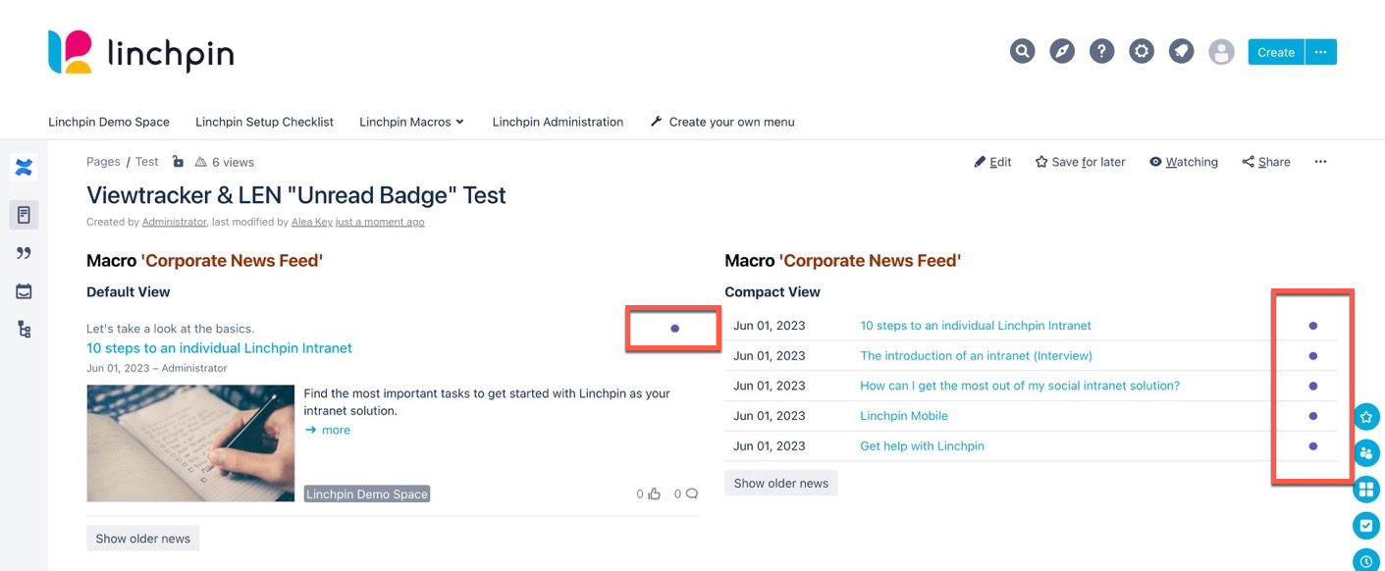
Task: Click the blog quotes sidebar icon
Action: (25, 253)
